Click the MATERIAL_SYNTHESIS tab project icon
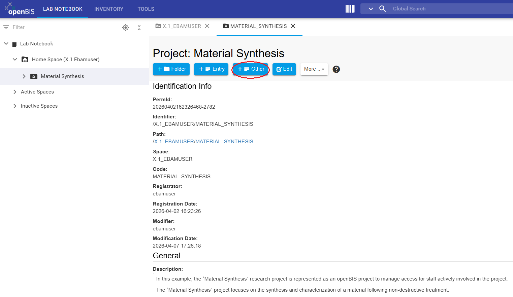Screen dimensions: 513x297 coord(226,26)
